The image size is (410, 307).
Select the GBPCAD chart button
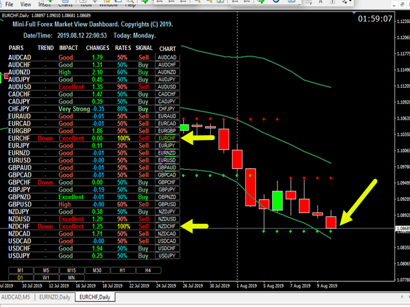pos(167,175)
